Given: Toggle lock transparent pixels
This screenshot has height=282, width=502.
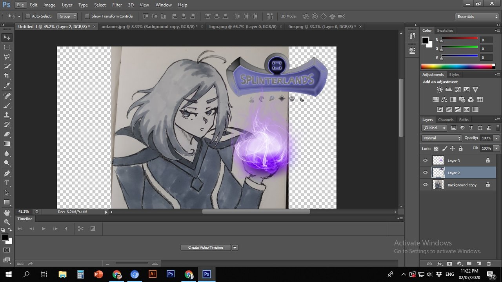Looking at the screenshot, I should click(436, 148).
